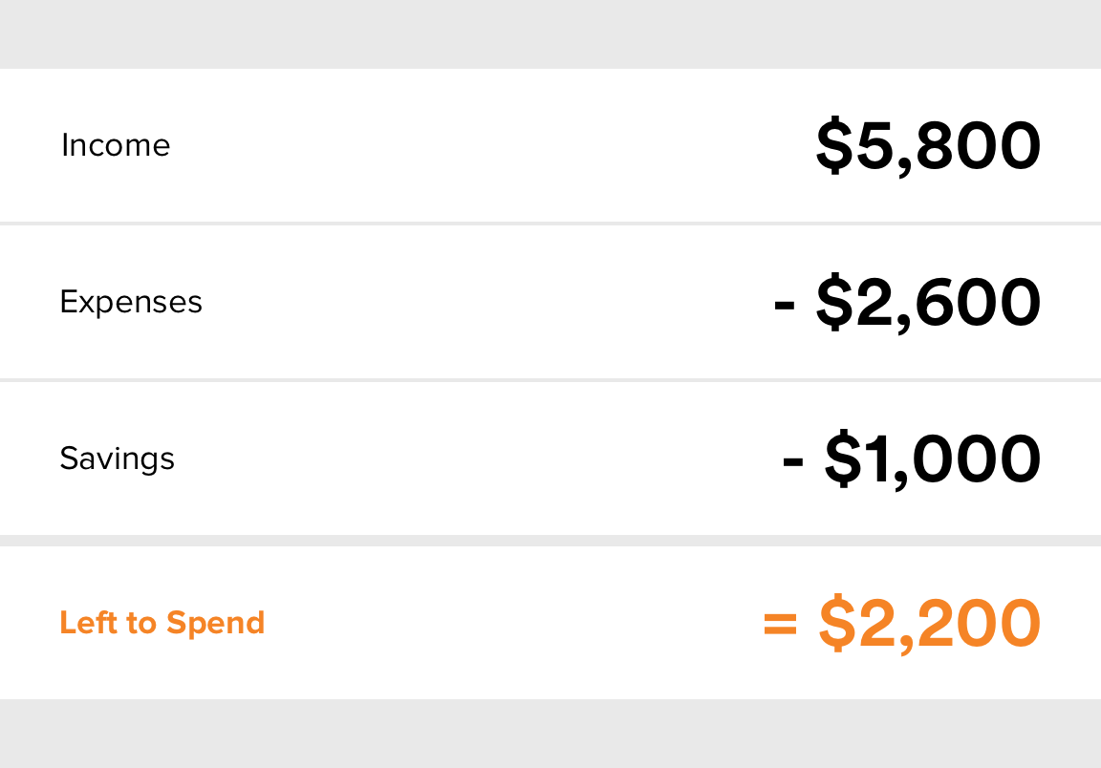This screenshot has width=1101, height=768.
Task: Open the Left to Spend row
Action: pyautogui.click(x=550, y=623)
